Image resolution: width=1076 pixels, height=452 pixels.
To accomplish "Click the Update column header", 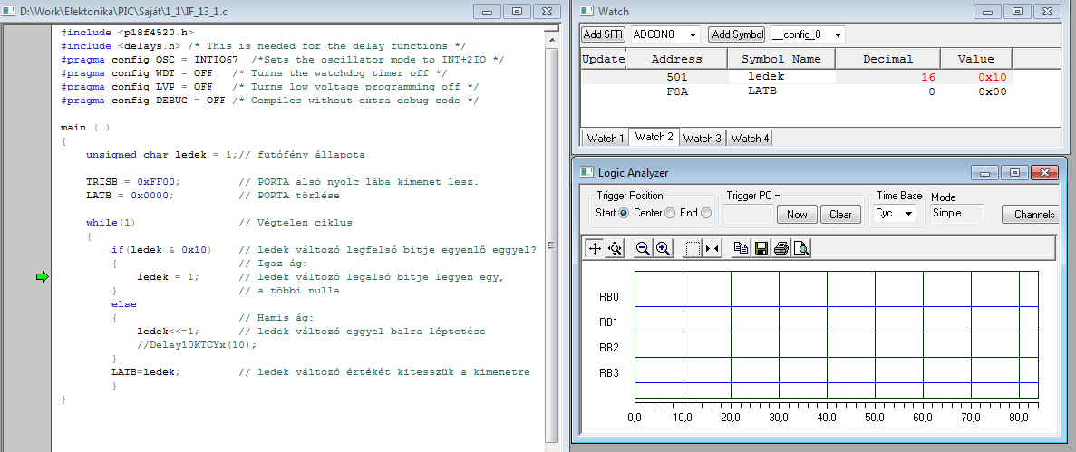I will pos(604,59).
